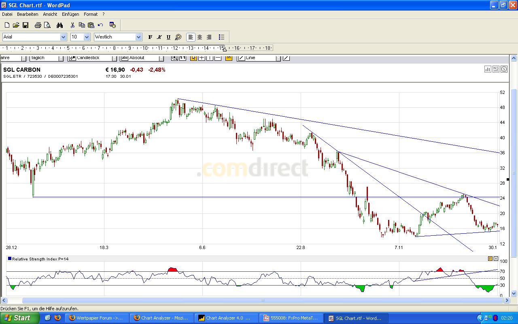This screenshot has width=518, height=324.
Task: Click the horizontal scrollbar thumb
Action: 263,300
